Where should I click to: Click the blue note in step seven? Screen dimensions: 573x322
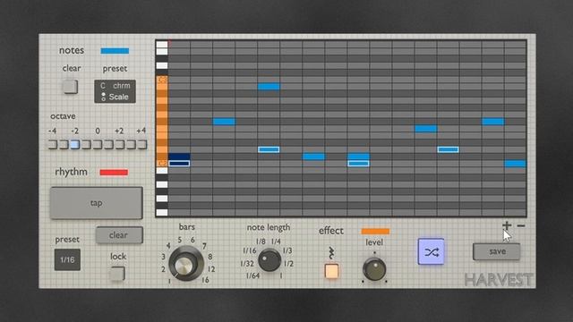pyautogui.click(x=313, y=157)
